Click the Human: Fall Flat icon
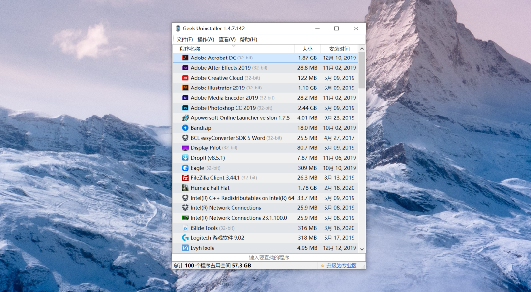The width and height of the screenshot is (531, 292). pos(185,188)
